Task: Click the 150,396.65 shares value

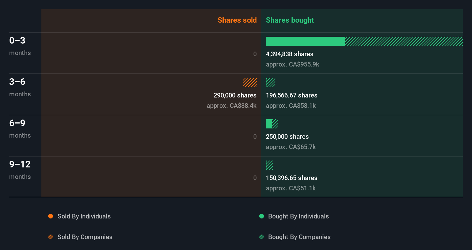Action: (x=291, y=178)
